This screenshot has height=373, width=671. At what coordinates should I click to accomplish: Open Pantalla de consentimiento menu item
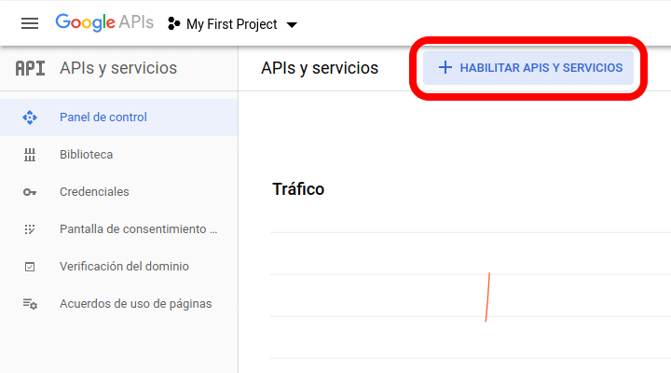pos(118,229)
